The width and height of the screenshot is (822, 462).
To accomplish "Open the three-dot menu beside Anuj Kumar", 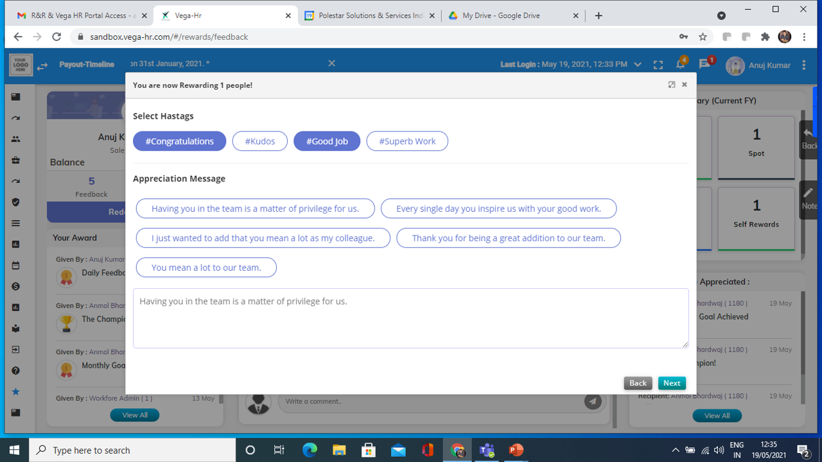I will [x=804, y=65].
